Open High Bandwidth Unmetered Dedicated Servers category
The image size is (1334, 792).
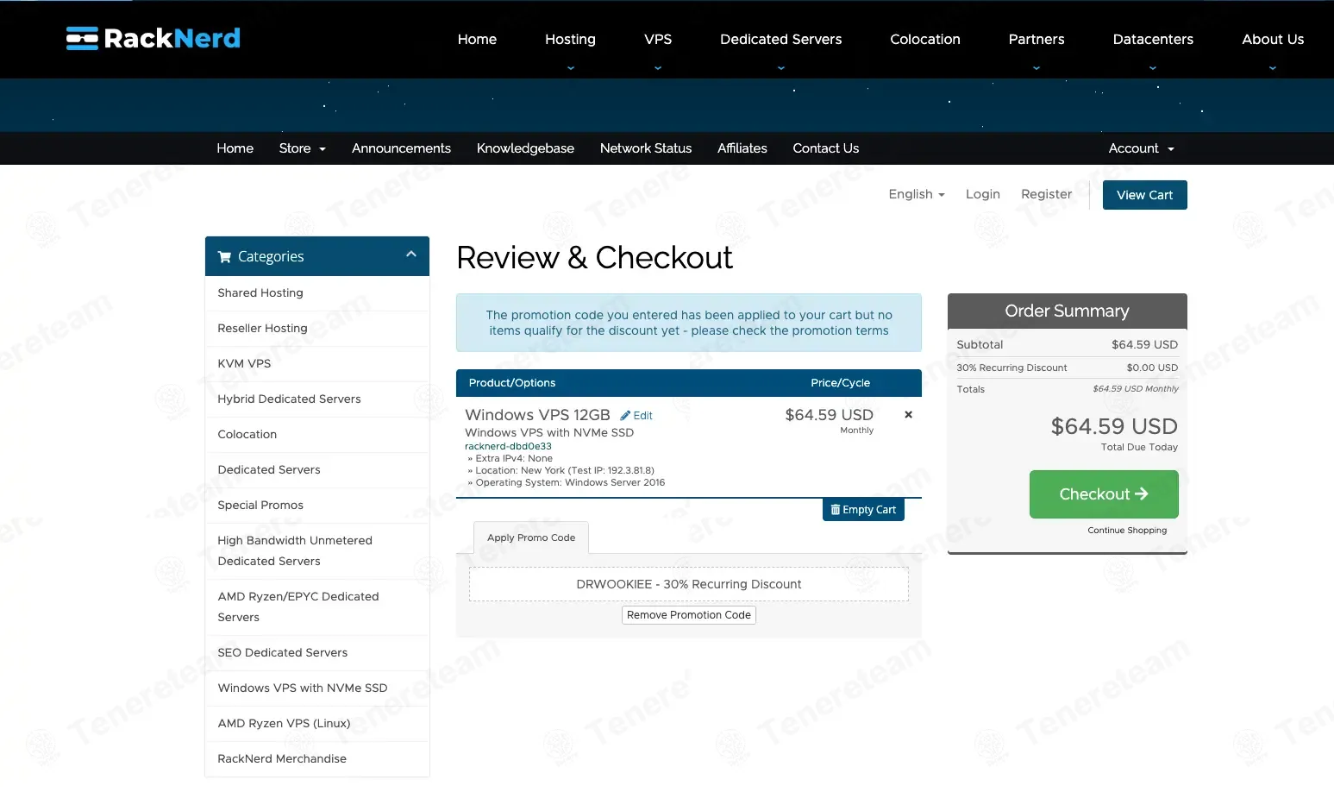pyautogui.click(x=317, y=551)
